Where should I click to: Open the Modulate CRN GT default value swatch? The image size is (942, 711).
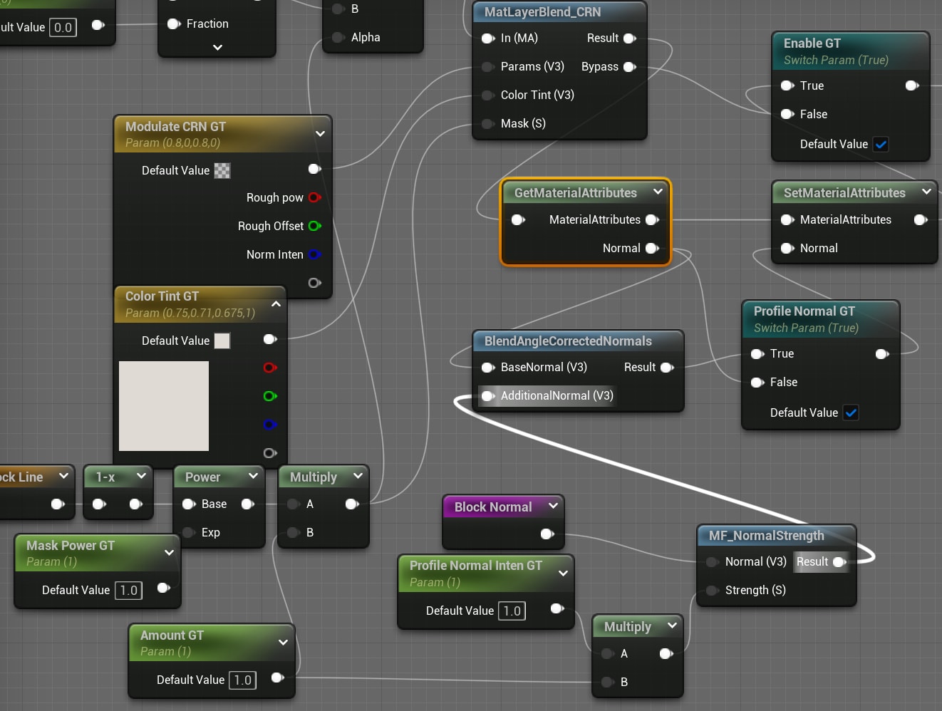(222, 170)
